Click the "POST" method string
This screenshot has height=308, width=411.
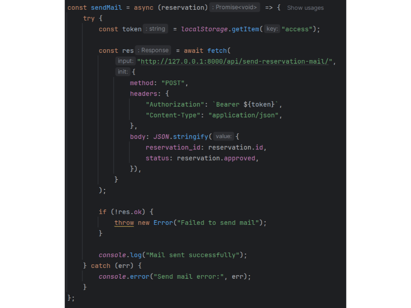175,83
